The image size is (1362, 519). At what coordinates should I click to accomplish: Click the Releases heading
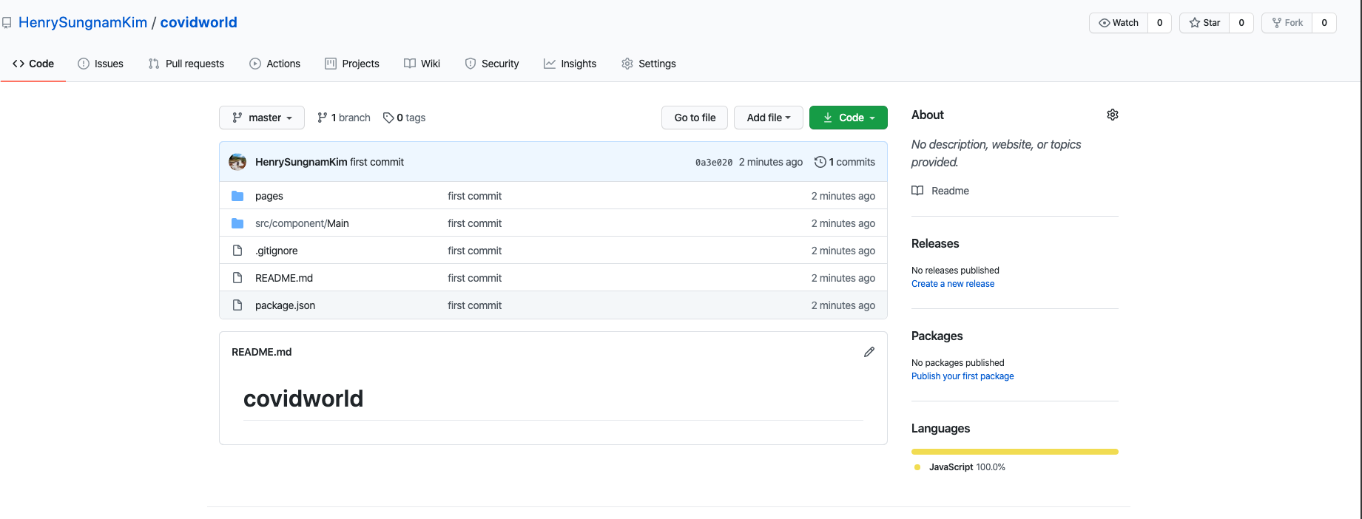pos(935,243)
